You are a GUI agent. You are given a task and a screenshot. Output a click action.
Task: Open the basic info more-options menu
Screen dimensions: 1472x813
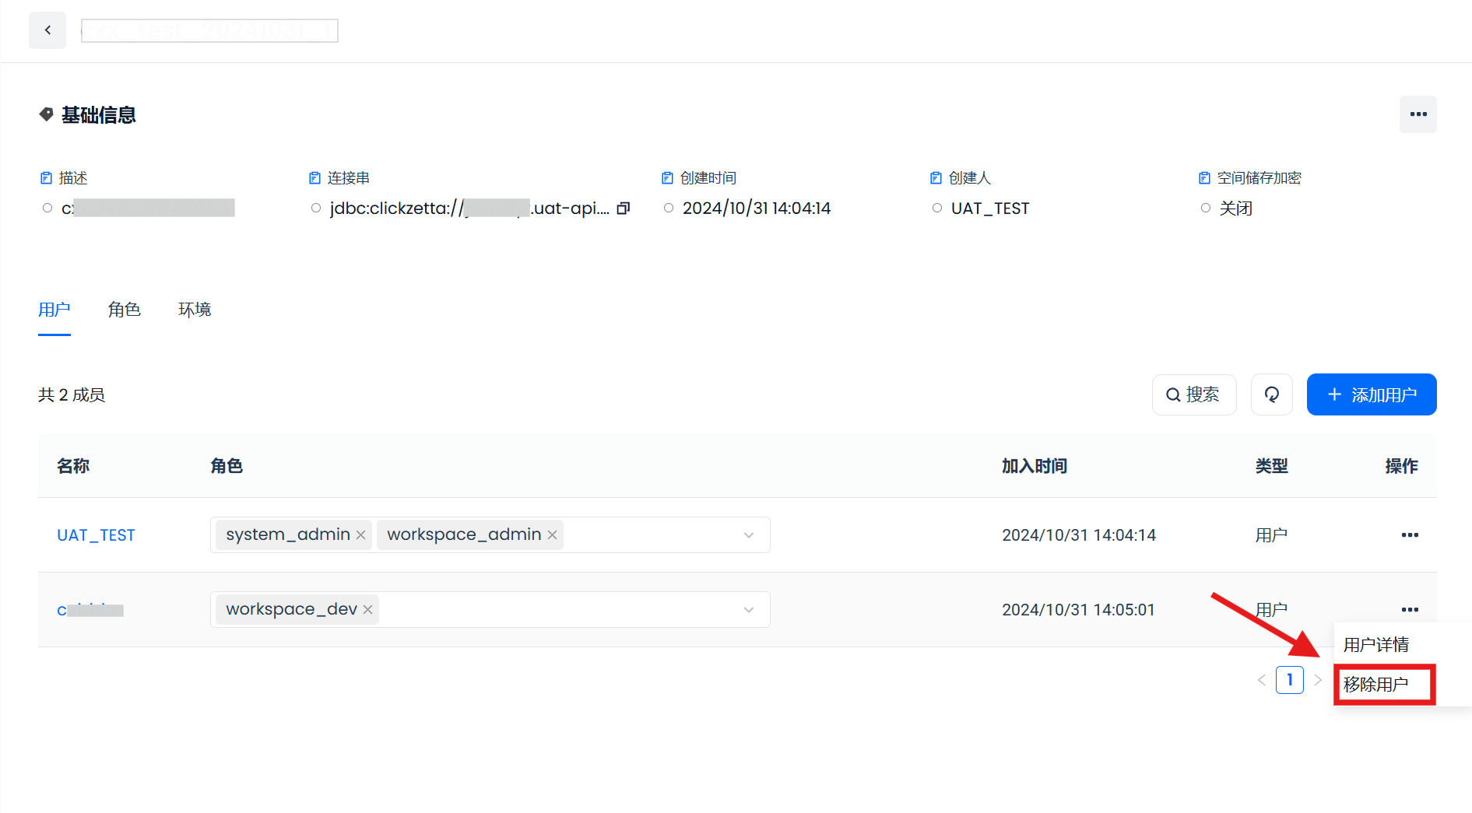pyautogui.click(x=1418, y=114)
